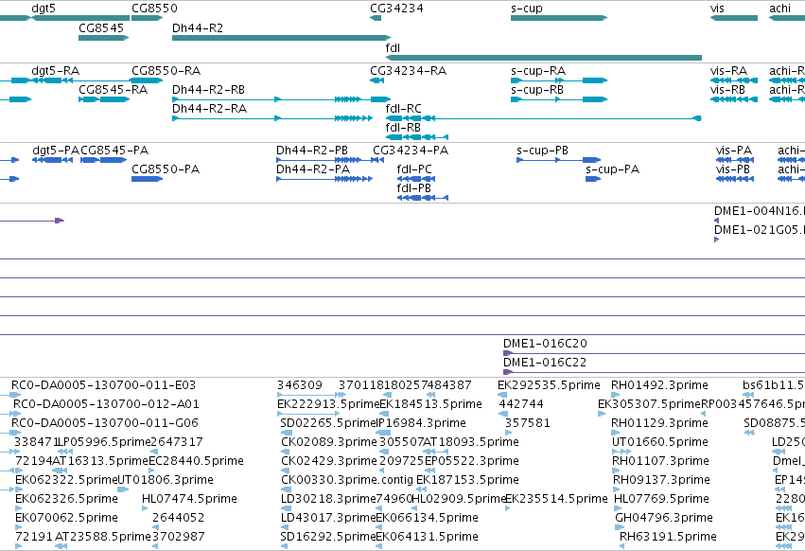Click the fdl-RB transcript label
The image size is (805, 551).
[x=403, y=128]
